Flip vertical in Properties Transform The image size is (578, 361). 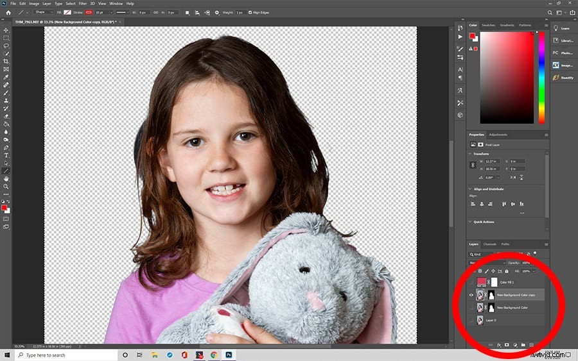521,178
